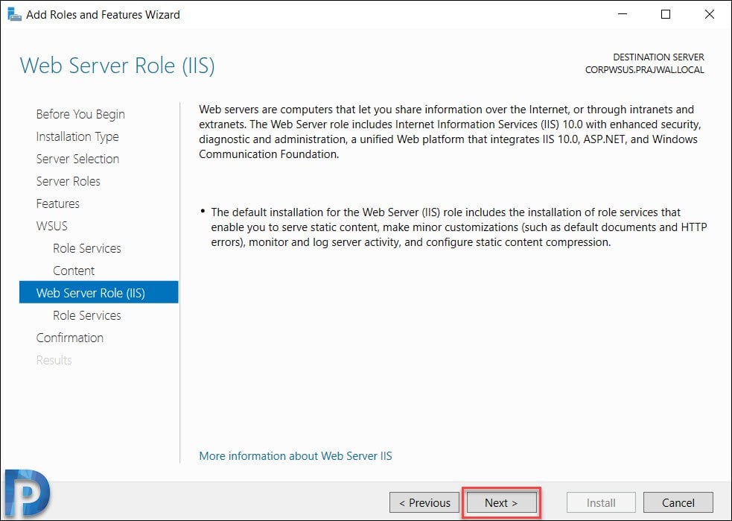Go to WSUS Content step
This screenshot has height=521, width=732.
pyautogui.click(x=74, y=271)
